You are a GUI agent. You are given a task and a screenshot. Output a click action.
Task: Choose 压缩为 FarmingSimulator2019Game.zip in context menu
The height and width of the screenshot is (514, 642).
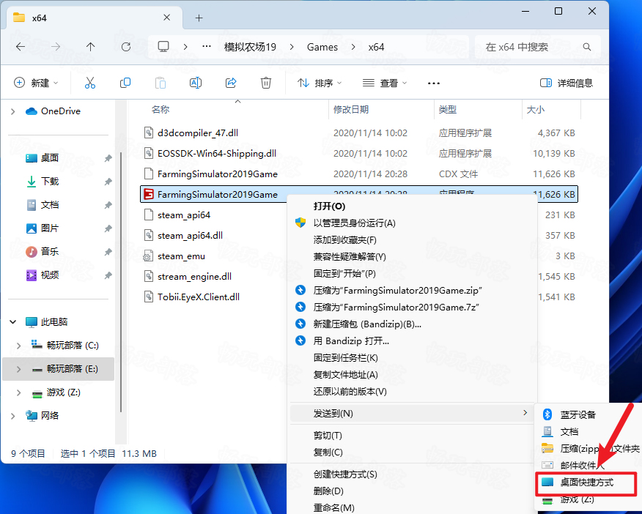pos(397,291)
